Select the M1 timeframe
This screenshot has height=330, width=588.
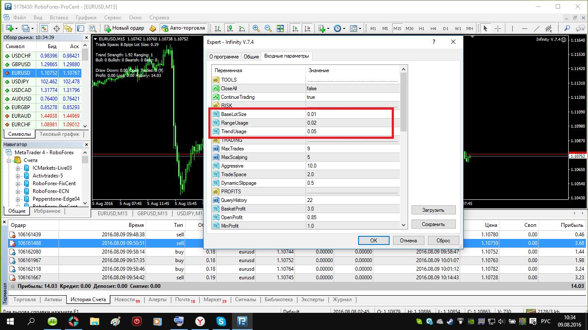[x=373, y=28]
